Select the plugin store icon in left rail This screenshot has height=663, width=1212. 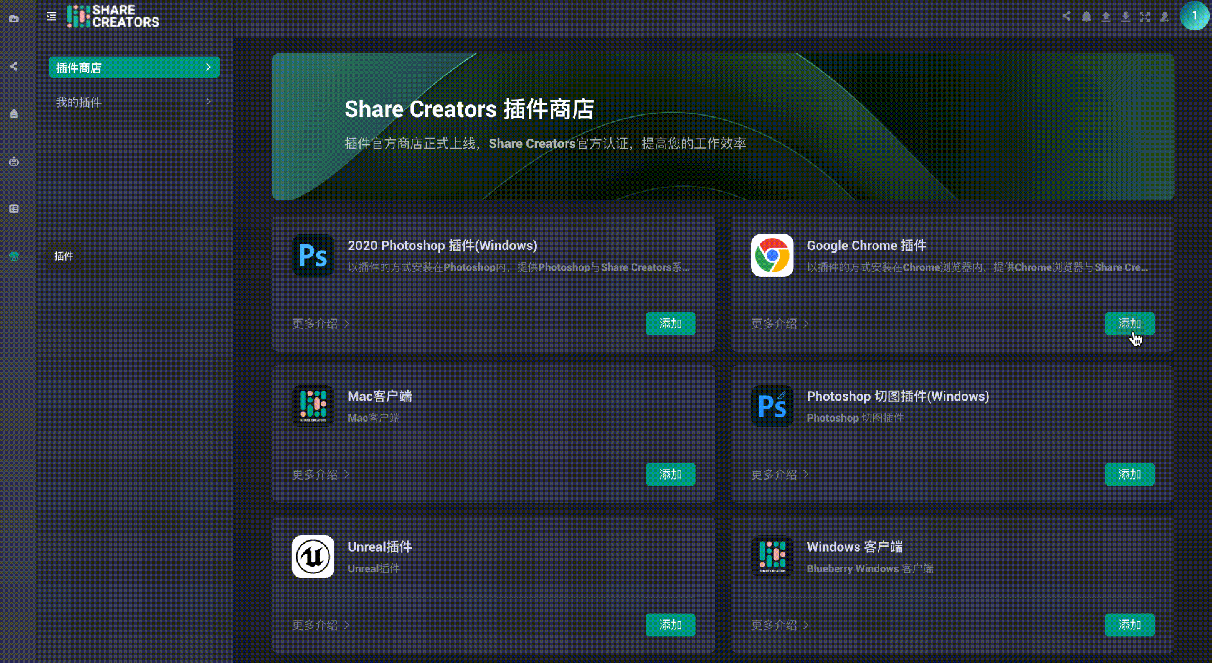(14, 256)
